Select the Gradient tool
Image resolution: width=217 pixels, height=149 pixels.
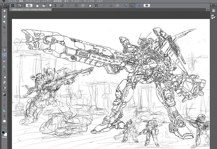pyautogui.click(x=4, y=94)
